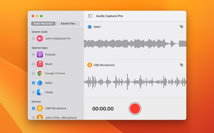Click the Safari name in track header
This screenshot has height=133, width=214.
click(97, 27)
